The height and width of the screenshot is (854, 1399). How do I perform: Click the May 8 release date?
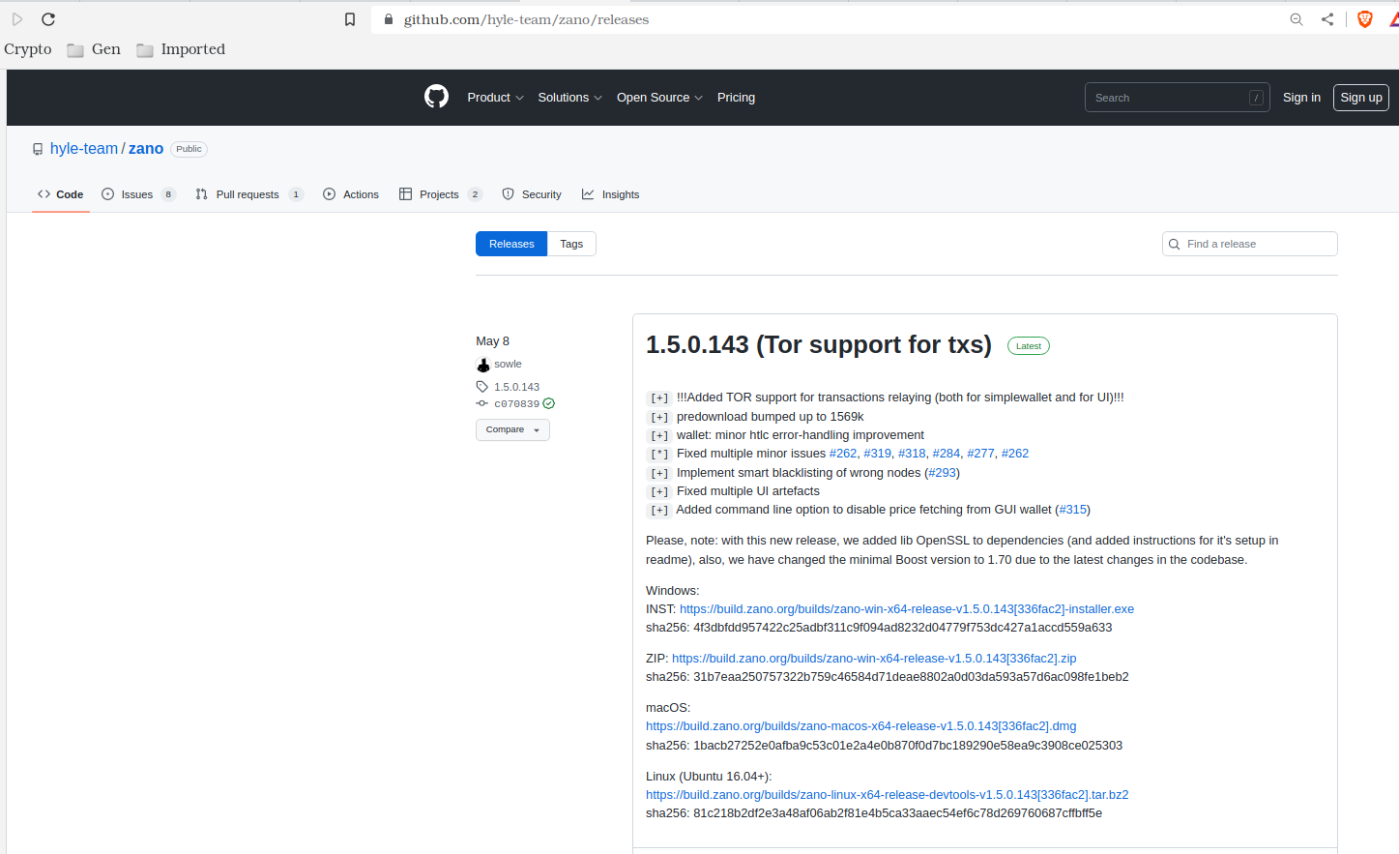[x=492, y=341]
